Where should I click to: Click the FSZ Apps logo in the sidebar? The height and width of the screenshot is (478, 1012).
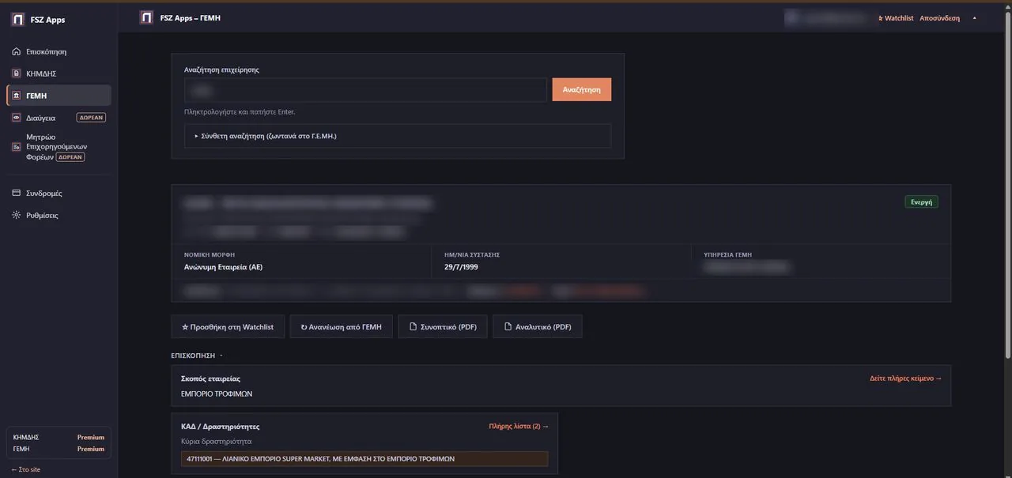[x=17, y=20]
